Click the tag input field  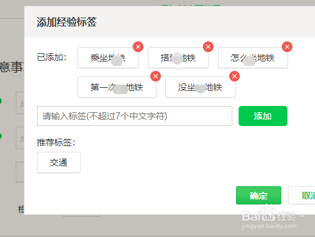[135, 116]
